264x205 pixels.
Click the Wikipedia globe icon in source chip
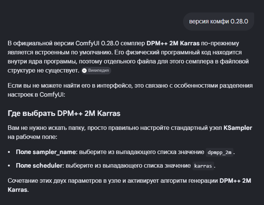click(84, 71)
